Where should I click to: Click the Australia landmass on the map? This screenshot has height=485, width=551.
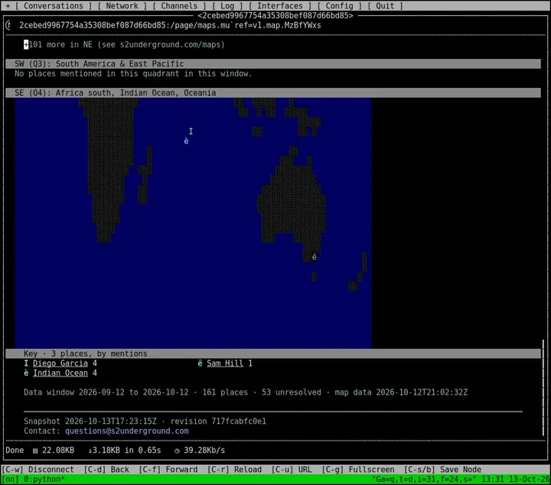click(292, 203)
